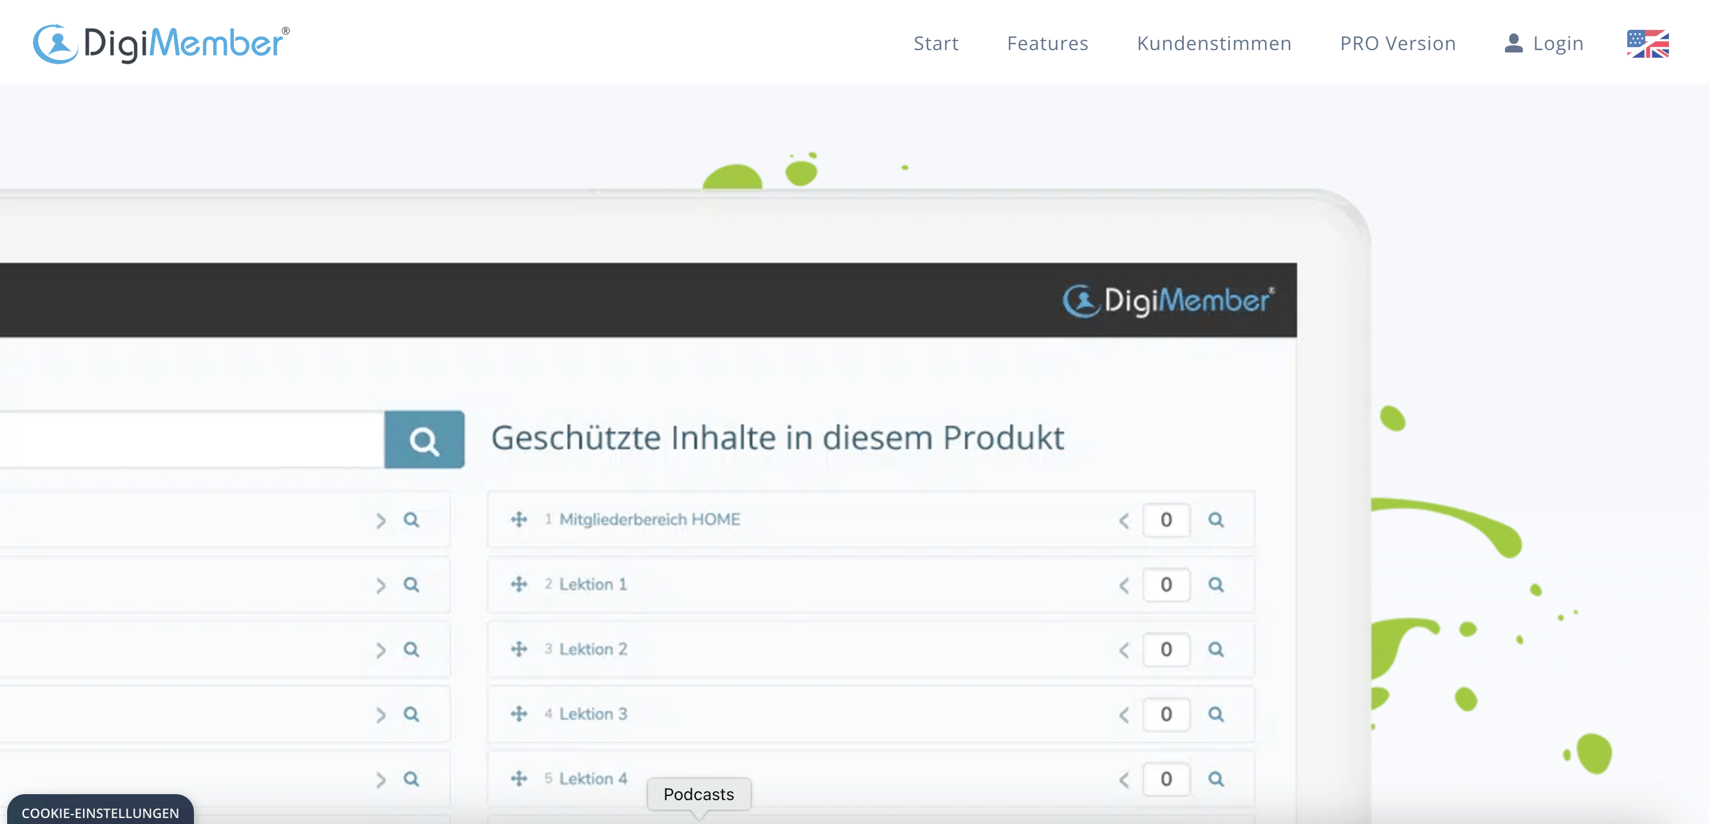Open COOKIE-EINSTELLUNGEN

click(101, 813)
